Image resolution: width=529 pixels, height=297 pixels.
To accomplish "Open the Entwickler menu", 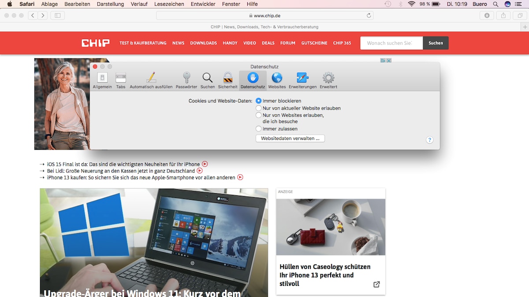I will [x=203, y=4].
